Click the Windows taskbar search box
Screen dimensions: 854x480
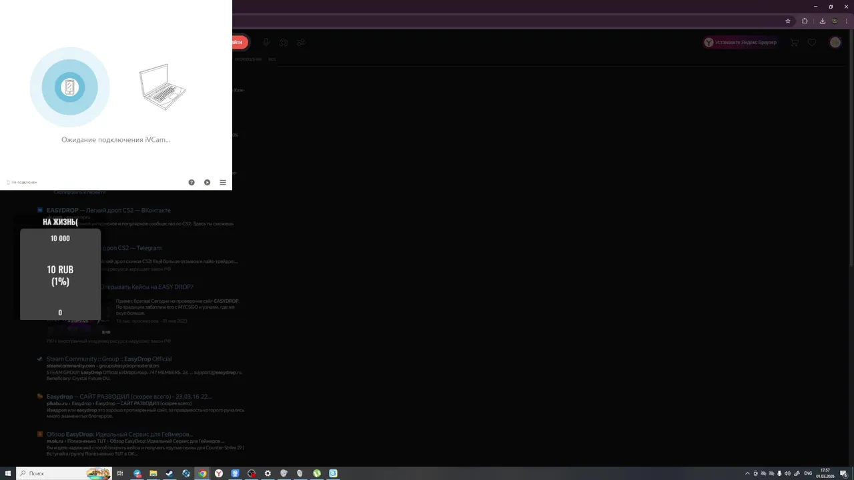tap(64, 473)
